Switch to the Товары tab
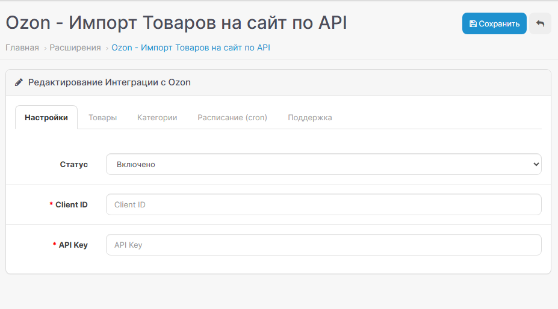Viewport: 558px width, 309px height. pyautogui.click(x=102, y=118)
